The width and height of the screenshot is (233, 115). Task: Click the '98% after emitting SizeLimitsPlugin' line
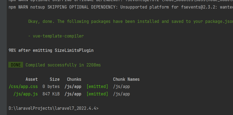[x=51, y=50]
